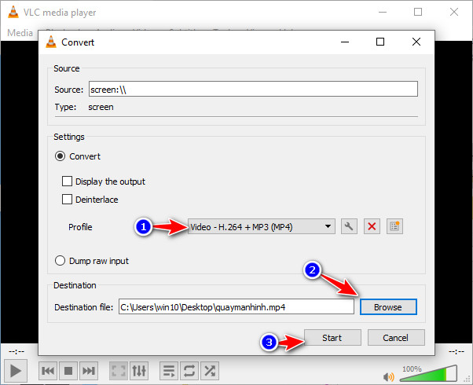This screenshot has width=473, height=385.
Task: Select the Convert radio button
Action: pos(60,156)
